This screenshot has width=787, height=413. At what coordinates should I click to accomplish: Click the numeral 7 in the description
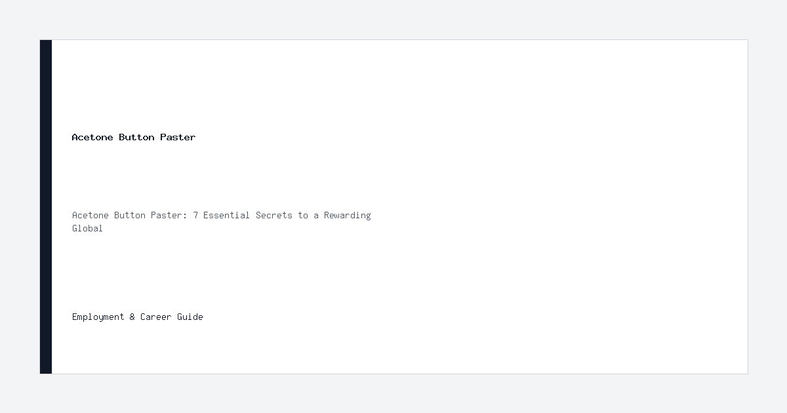pos(195,215)
